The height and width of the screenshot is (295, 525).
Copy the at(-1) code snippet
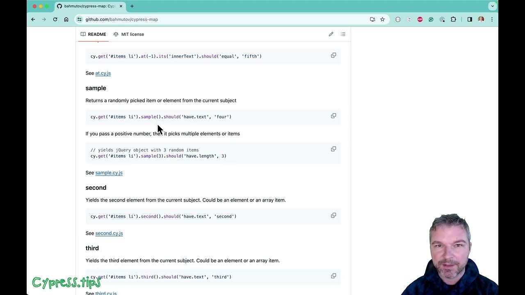[x=333, y=55]
